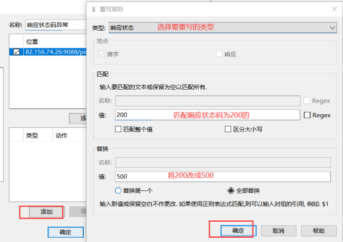
Task: Close the 重写规则 dialog
Action: coord(334,9)
